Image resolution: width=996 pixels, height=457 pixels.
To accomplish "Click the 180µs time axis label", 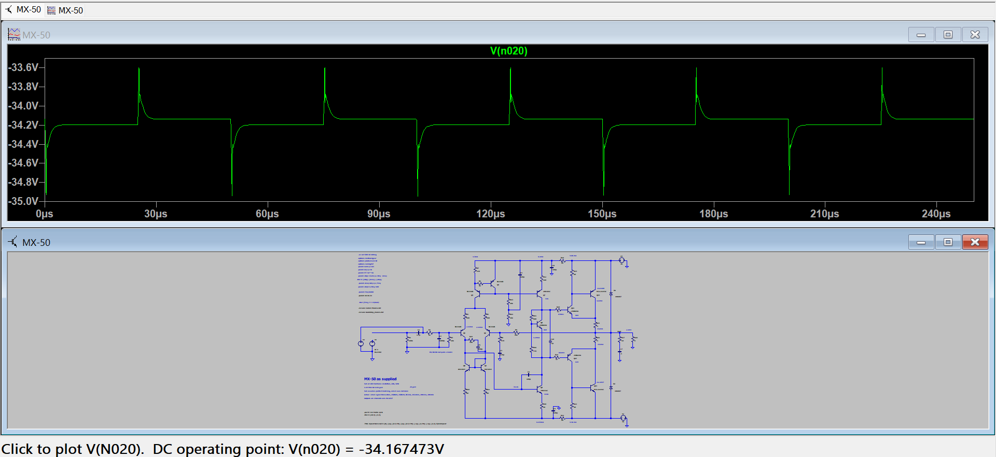I will (714, 214).
